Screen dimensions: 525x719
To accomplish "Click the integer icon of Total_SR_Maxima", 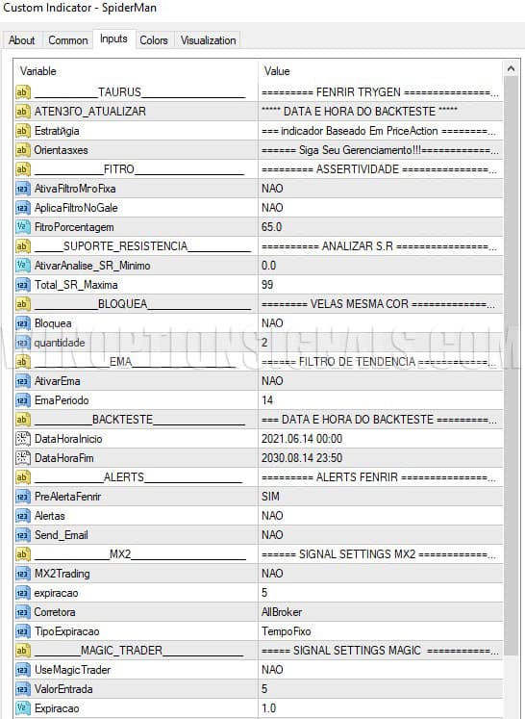I will coord(22,285).
